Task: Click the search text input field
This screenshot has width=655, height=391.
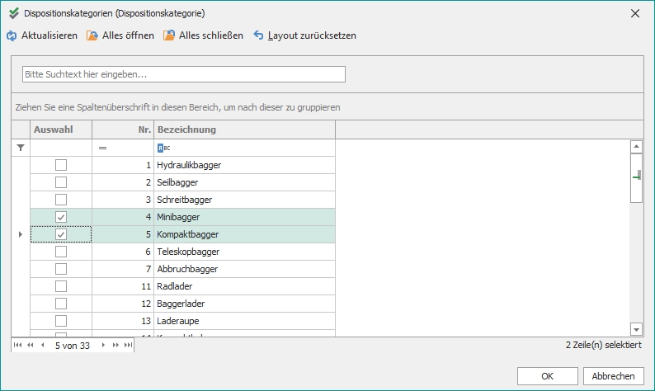Action: [183, 74]
